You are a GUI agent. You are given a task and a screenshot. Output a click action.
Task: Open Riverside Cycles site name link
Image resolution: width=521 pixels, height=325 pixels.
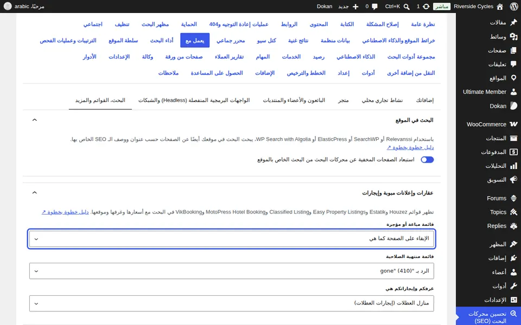(473, 6)
